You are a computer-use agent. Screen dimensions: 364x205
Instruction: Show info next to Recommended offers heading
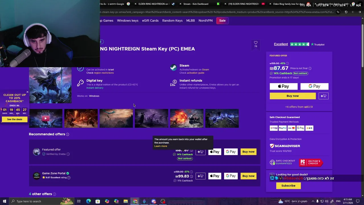67,134
